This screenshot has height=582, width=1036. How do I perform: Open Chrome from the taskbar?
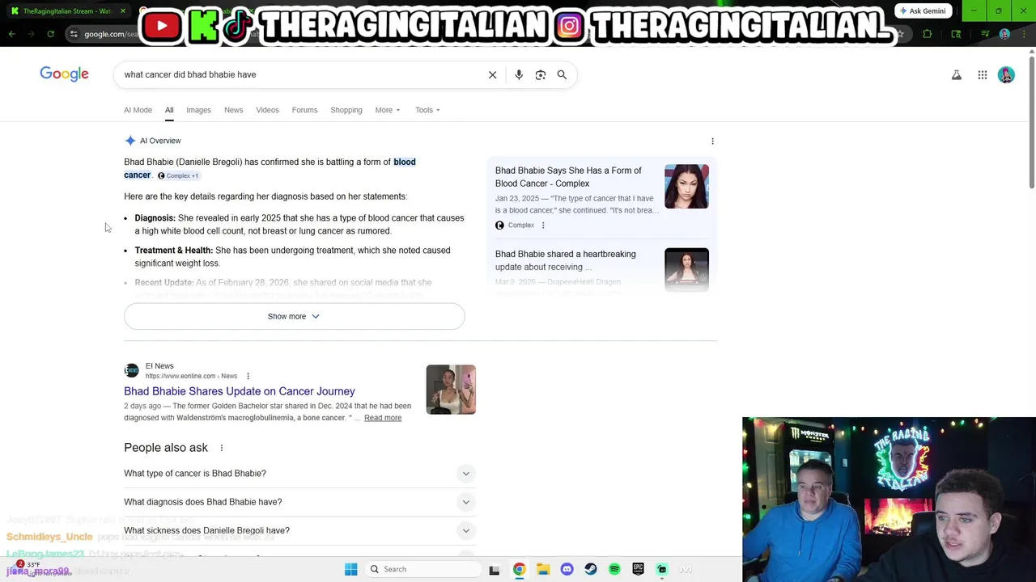click(x=519, y=569)
